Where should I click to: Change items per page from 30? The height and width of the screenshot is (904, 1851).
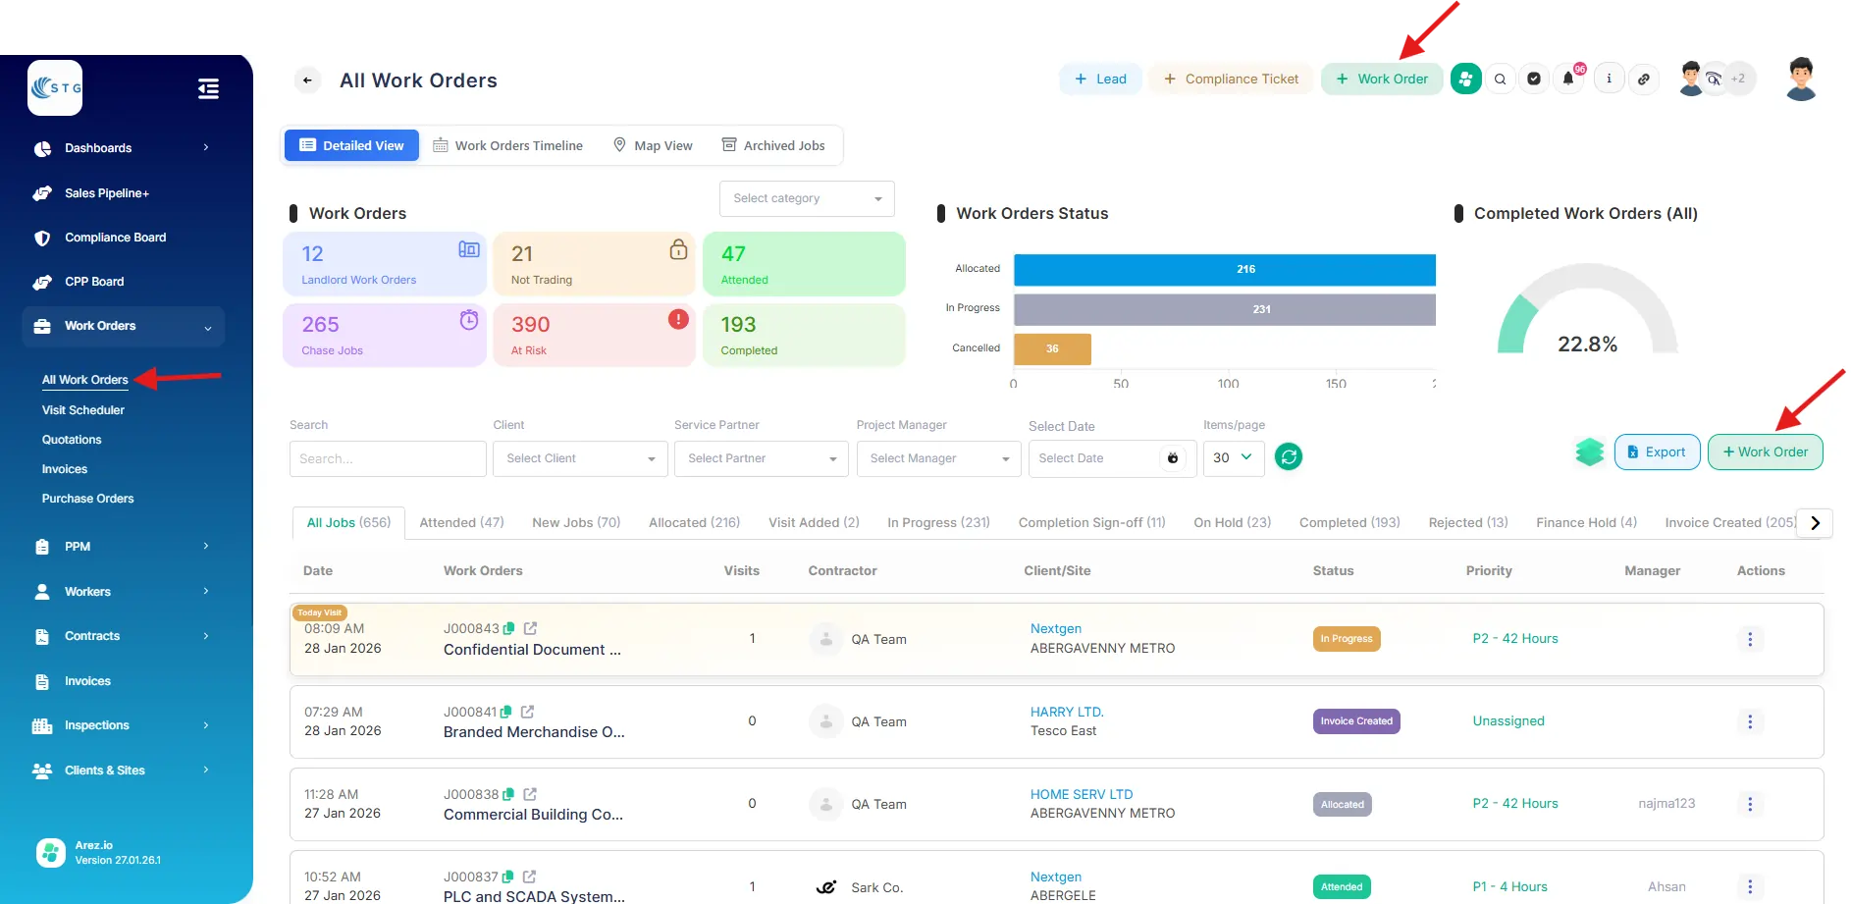pyautogui.click(x=1233, y=457)
